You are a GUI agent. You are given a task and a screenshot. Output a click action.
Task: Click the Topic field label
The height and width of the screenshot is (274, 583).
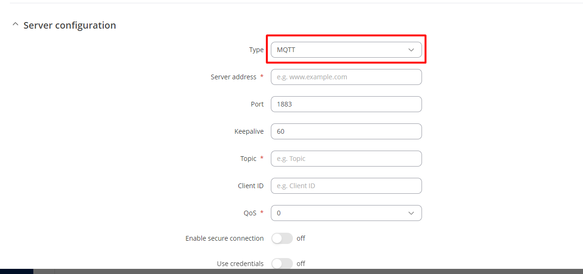click(248, 159)
